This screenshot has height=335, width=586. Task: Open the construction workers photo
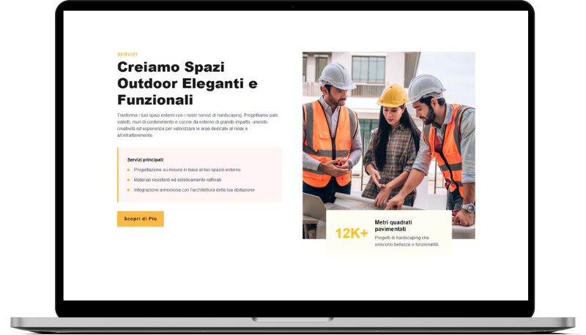pos(389,145)
